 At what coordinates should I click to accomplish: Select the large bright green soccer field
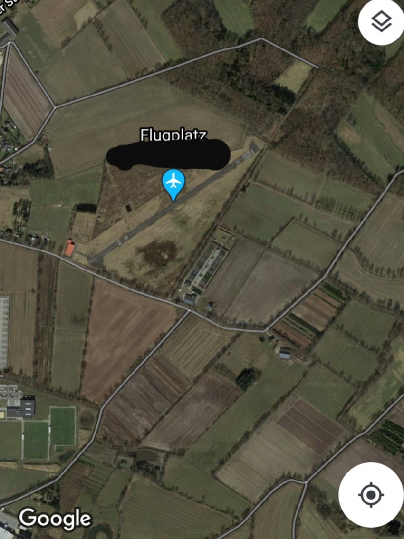pyautogui.click(x=63, y=426)
